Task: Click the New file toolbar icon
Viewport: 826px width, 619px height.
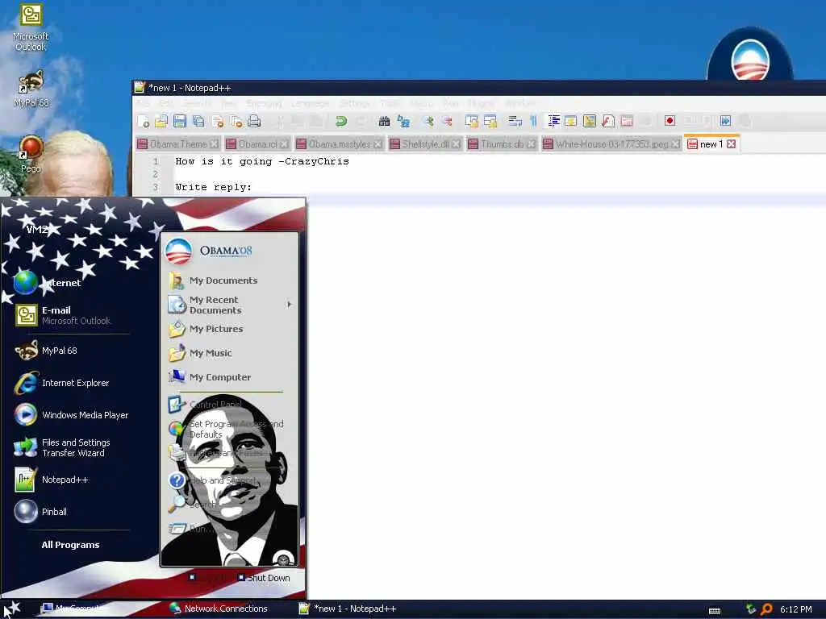Action: 144,122
